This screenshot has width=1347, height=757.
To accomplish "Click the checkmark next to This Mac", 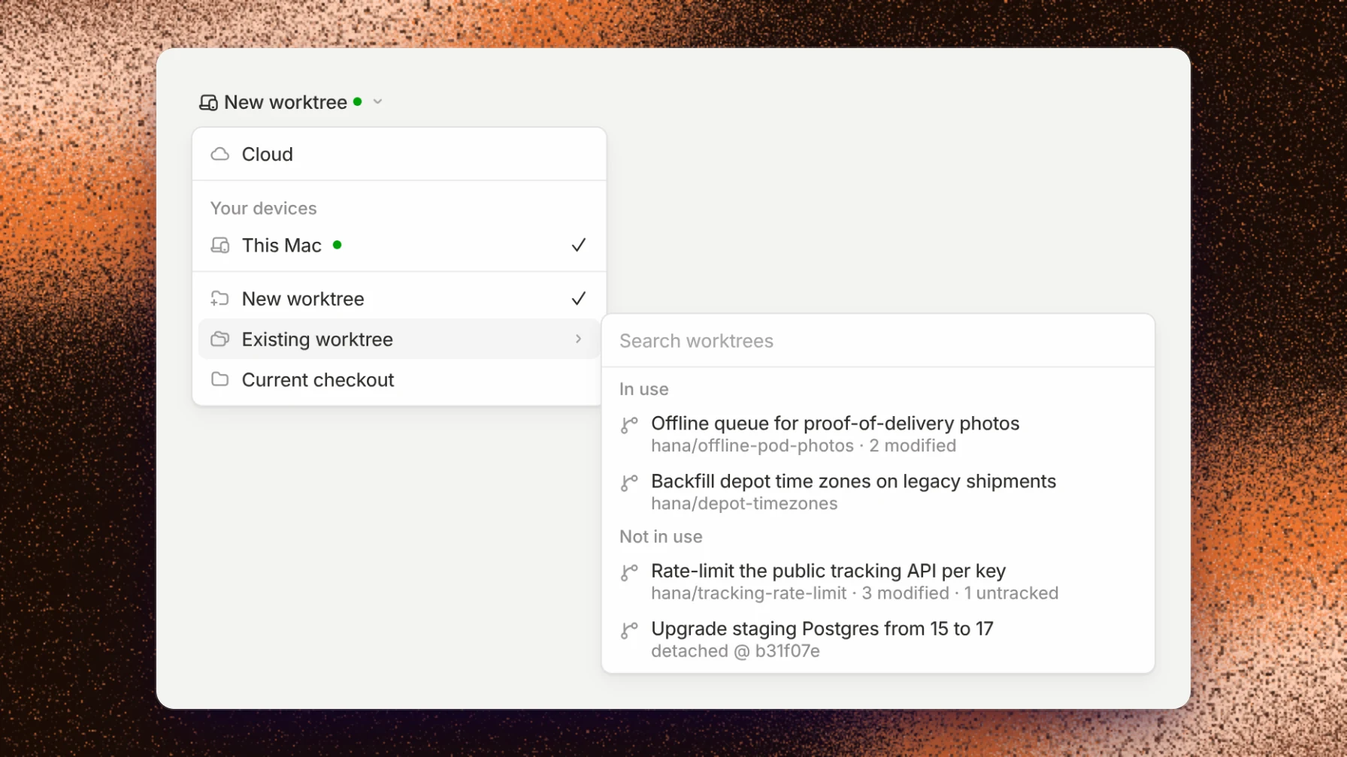I will click(579, 245).
